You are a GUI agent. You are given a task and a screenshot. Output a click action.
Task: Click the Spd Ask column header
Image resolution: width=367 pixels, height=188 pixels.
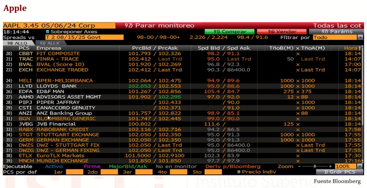point(238,48)
